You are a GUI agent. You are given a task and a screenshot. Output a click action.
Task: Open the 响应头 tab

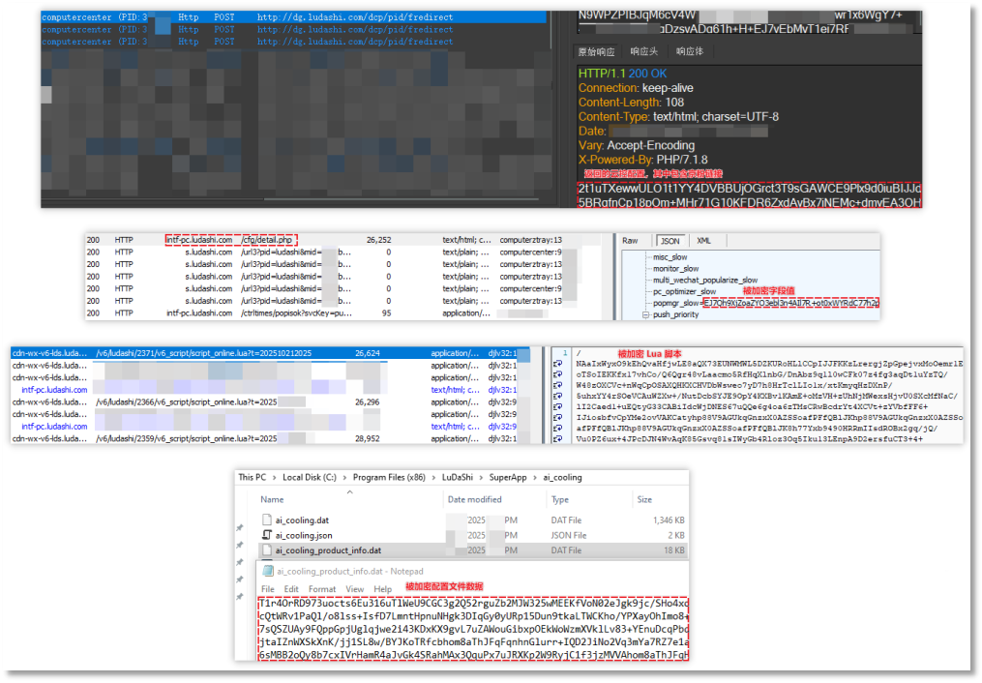(643, 51)
